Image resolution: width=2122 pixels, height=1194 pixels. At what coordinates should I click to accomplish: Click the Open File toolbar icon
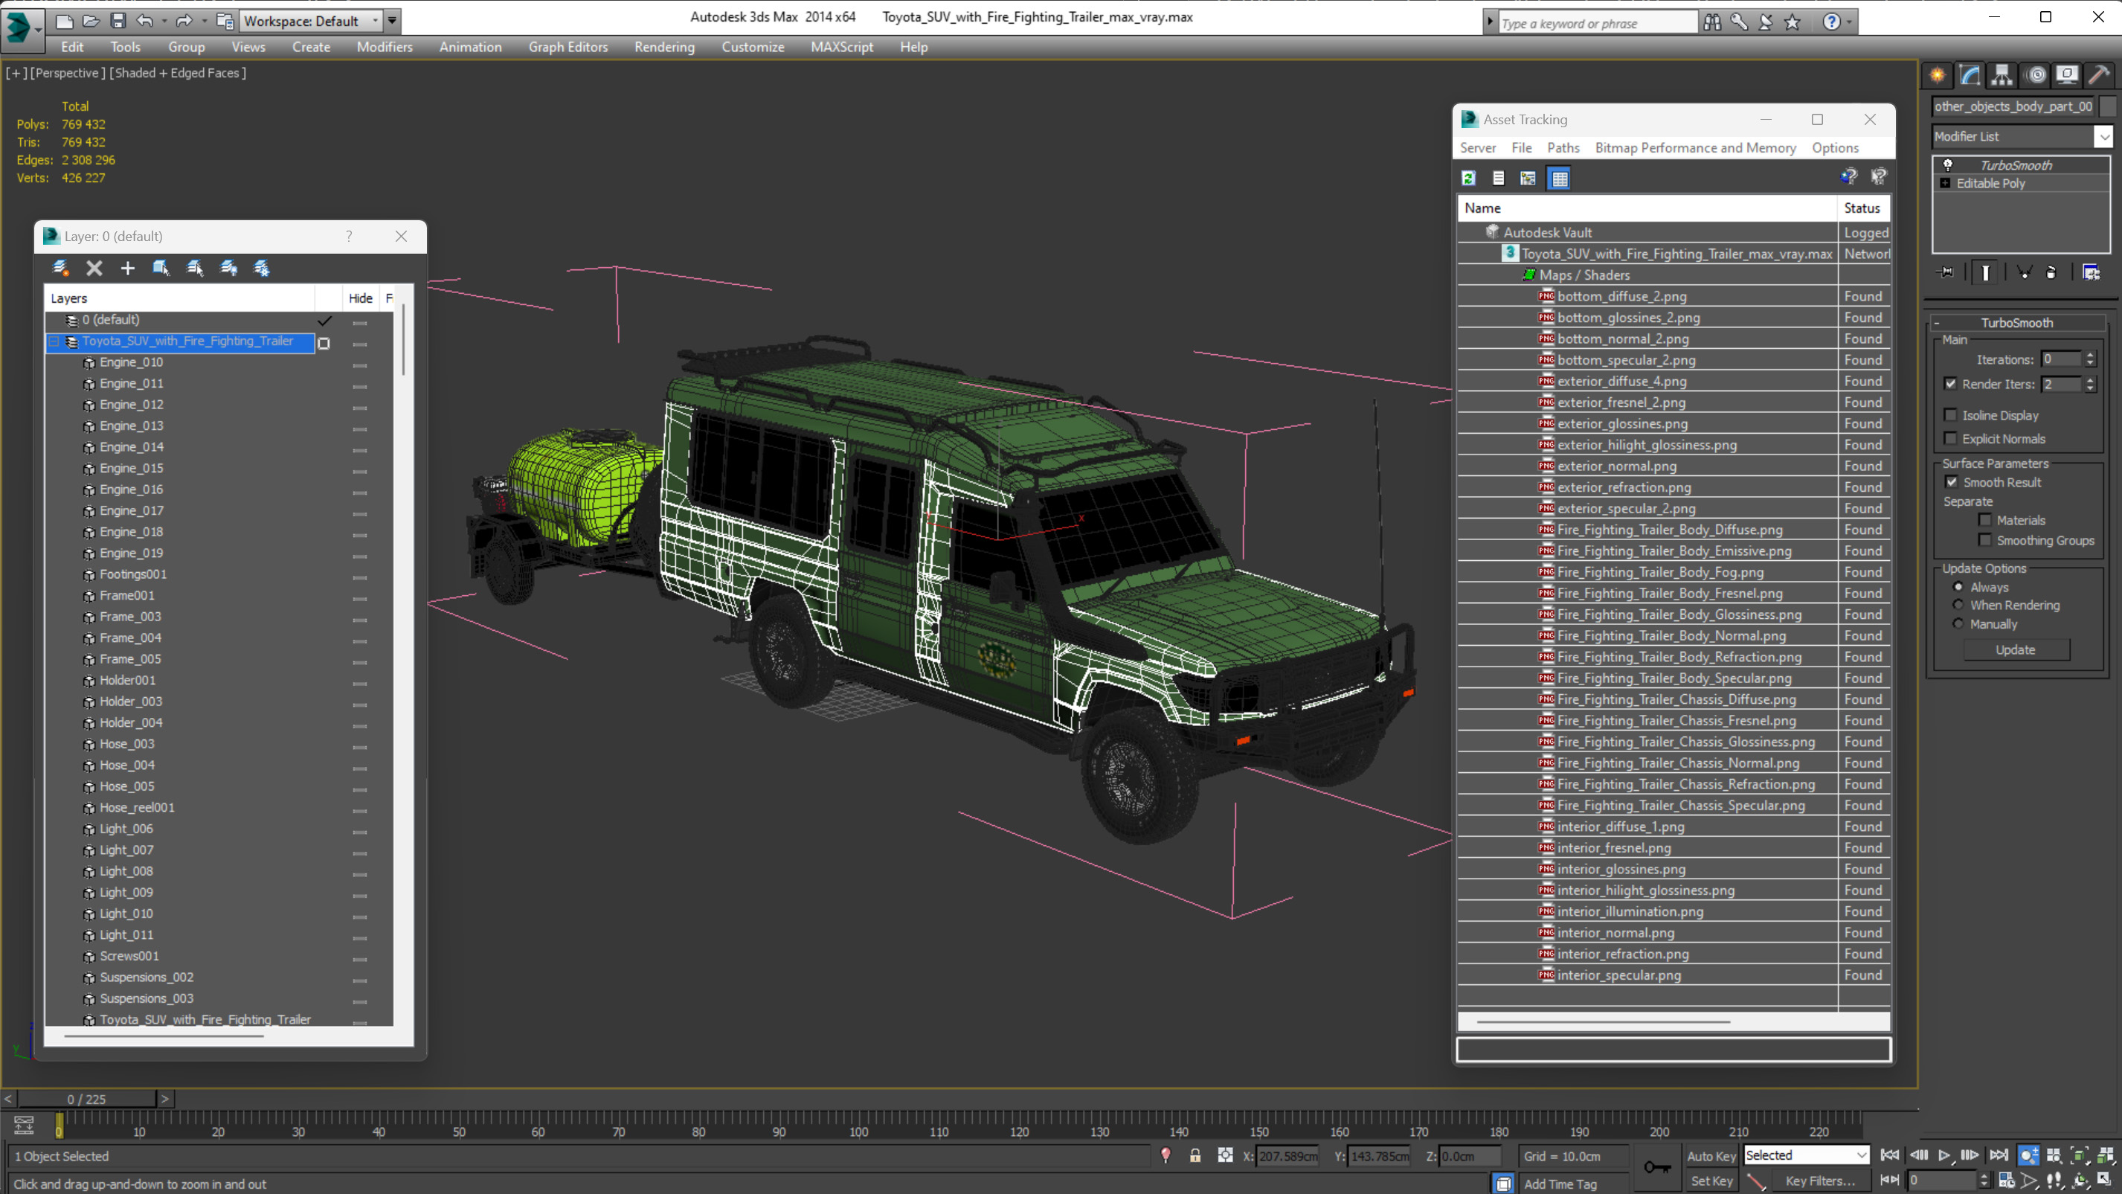click(x=91, y=21)
